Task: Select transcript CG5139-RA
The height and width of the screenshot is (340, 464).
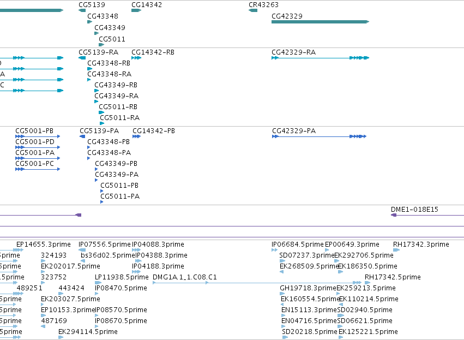Action: 82,58
